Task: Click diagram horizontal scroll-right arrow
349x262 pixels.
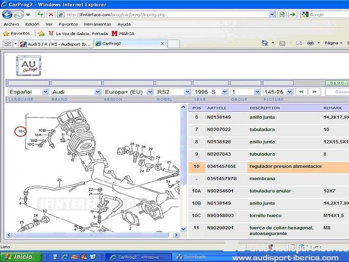Action: pos(176,235)
